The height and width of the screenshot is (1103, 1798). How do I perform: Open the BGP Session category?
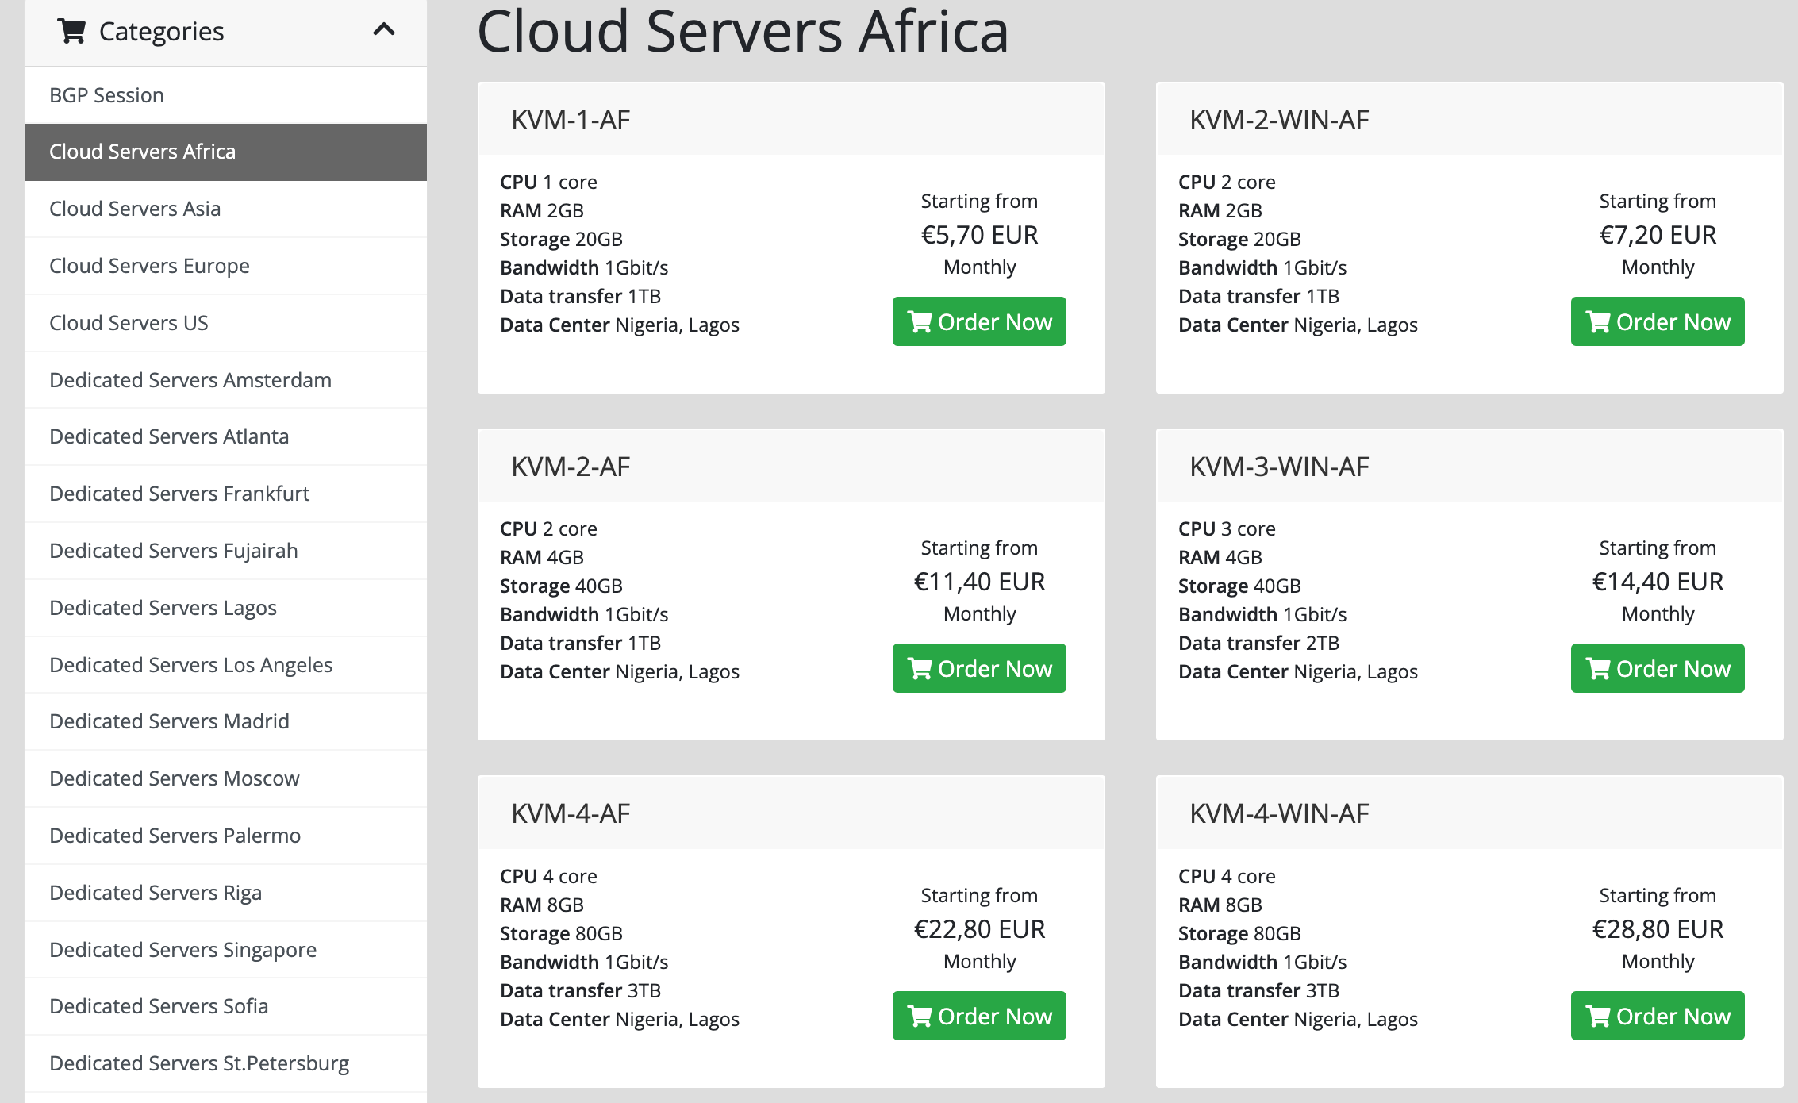click(x=106, y=95)
